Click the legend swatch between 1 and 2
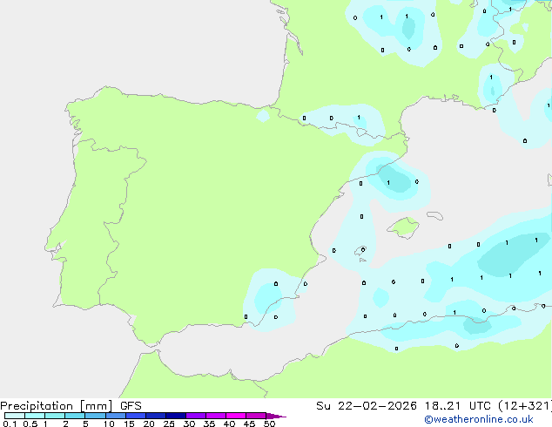The height and width of the screenshot is (427, 552). coord(55,416)
